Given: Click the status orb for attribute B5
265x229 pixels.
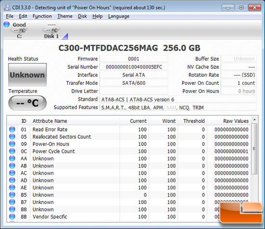Looking at the screenshot, I should [12, 195].
